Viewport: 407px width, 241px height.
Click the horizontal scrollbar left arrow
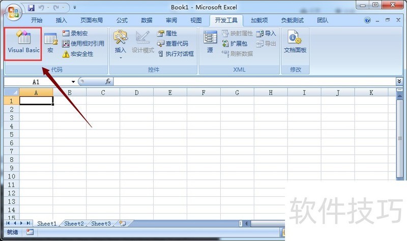[247, 223]
